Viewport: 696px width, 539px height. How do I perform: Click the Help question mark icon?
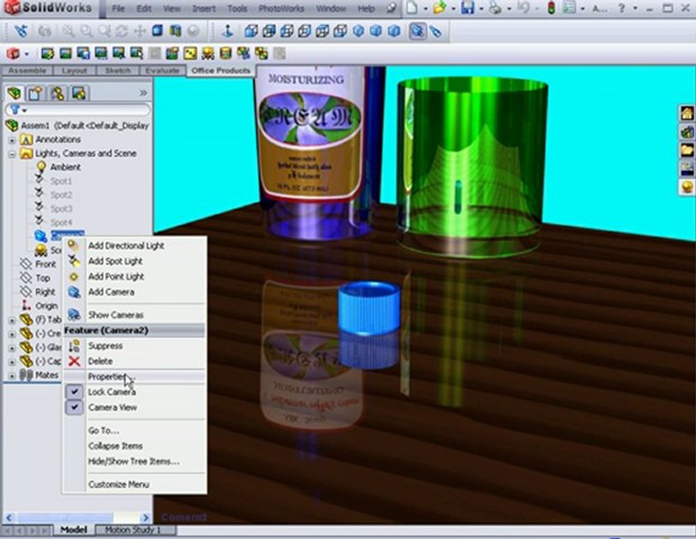pyautogui.click(x=622, y=8)
